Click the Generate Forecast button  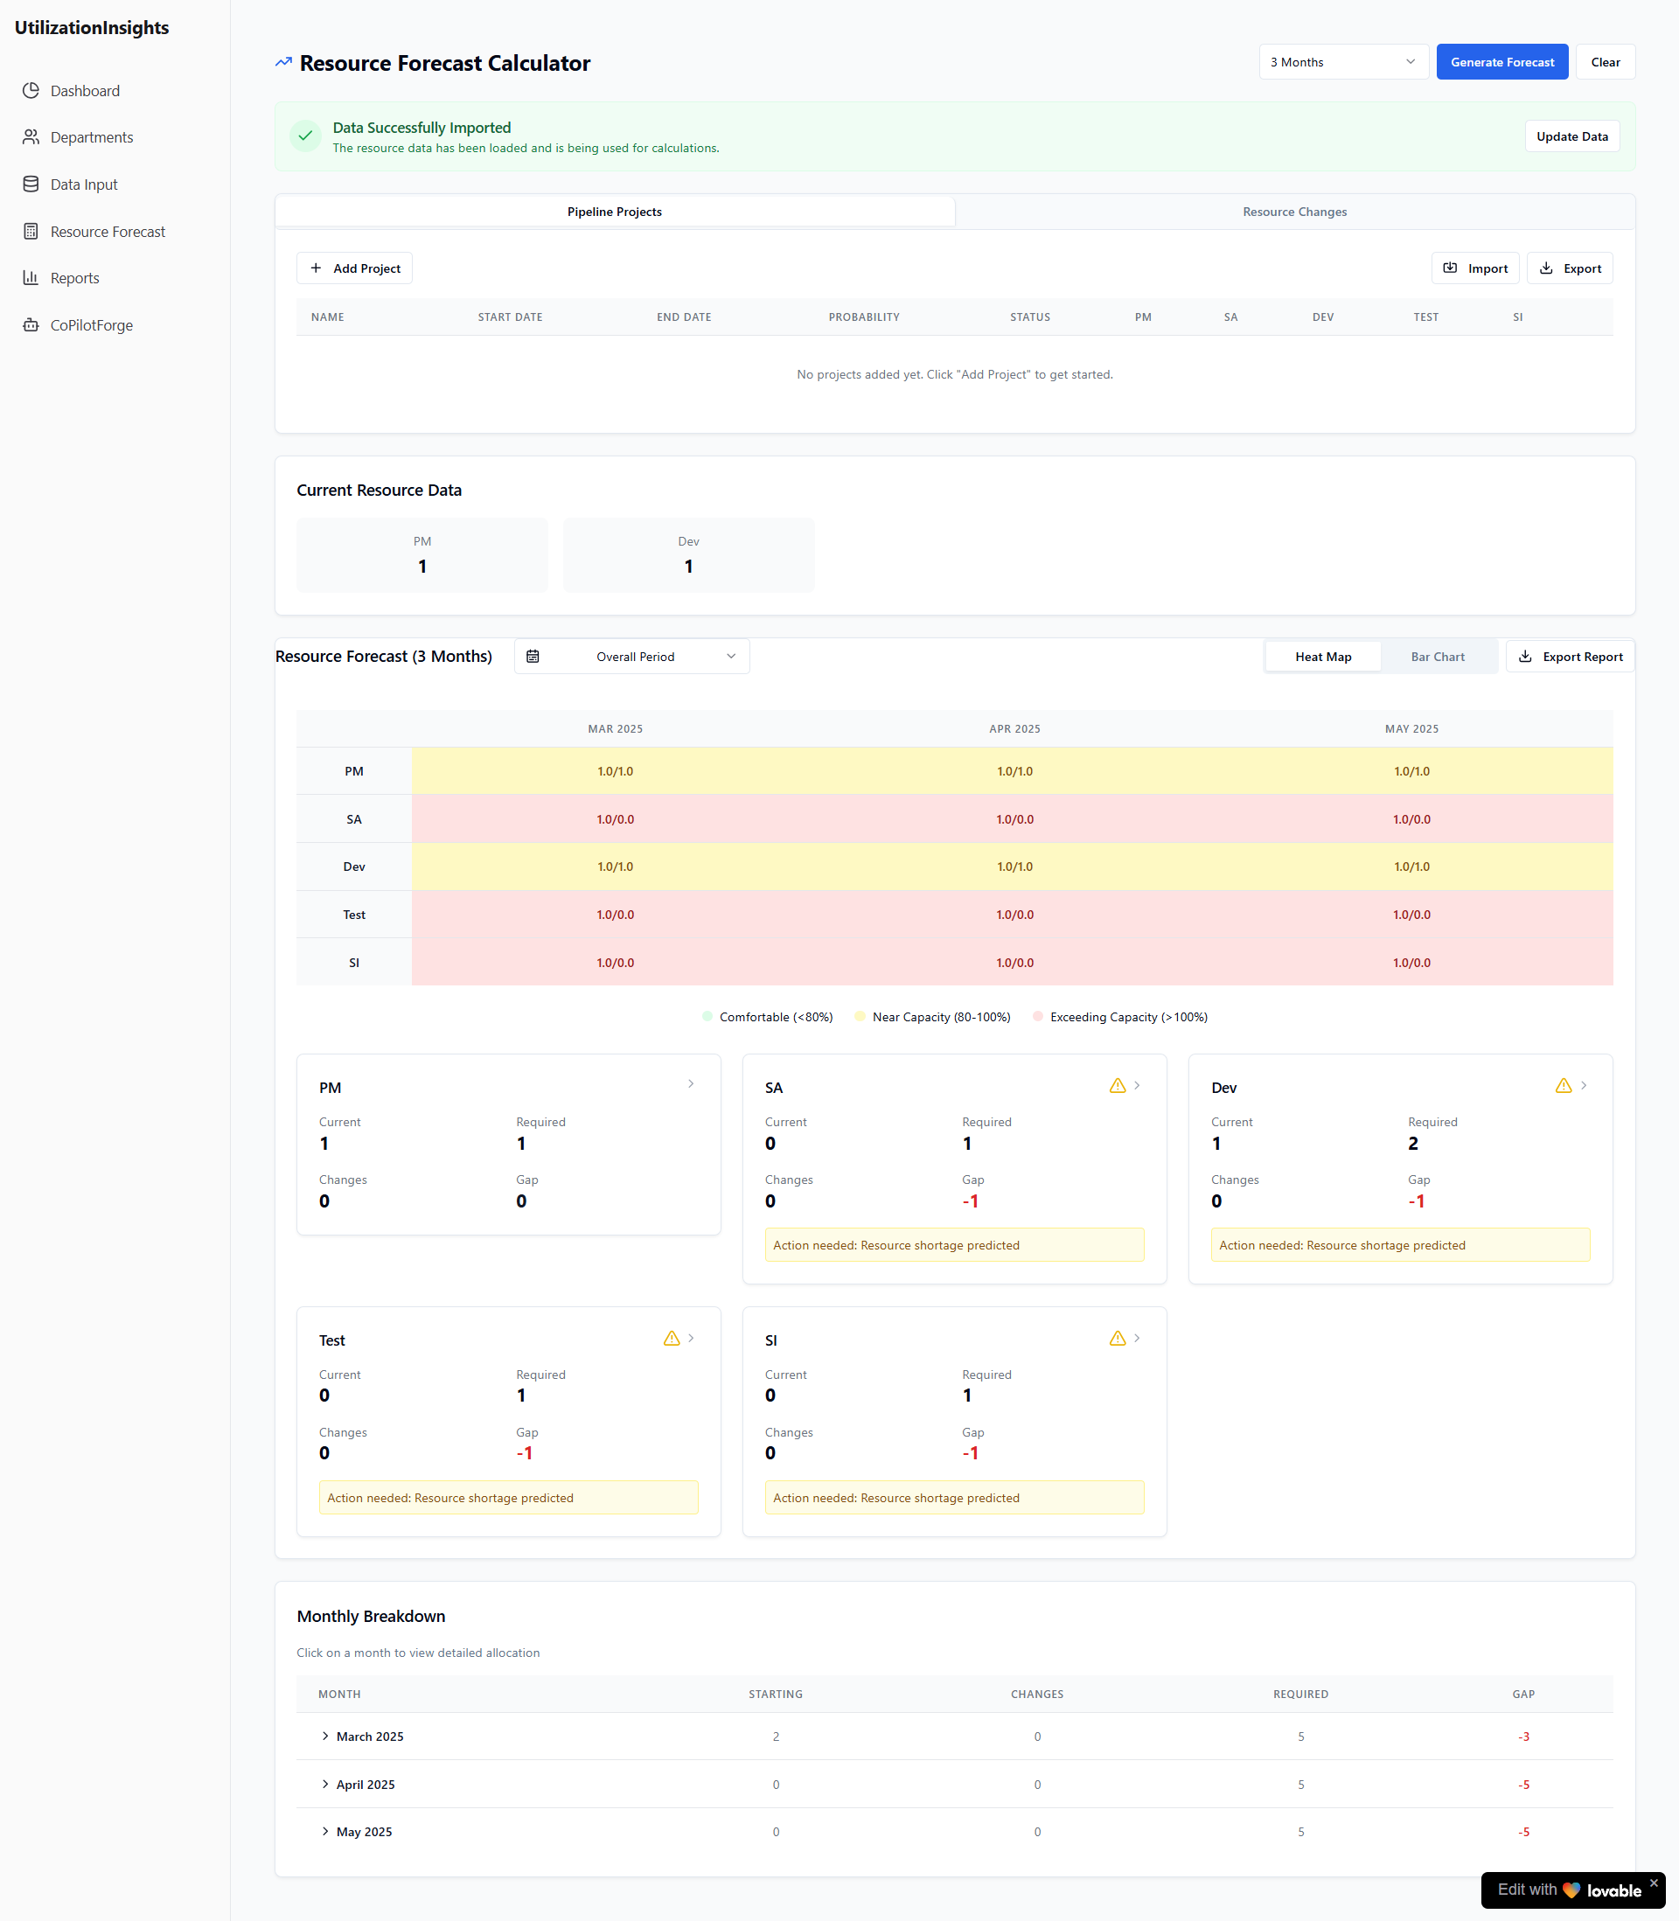coord(1501,62)
